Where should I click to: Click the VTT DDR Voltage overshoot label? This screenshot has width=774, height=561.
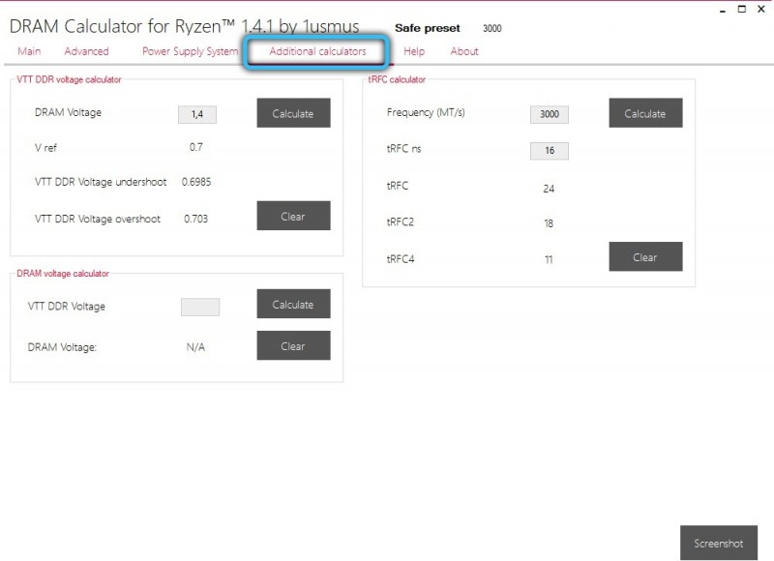(98, 219)
